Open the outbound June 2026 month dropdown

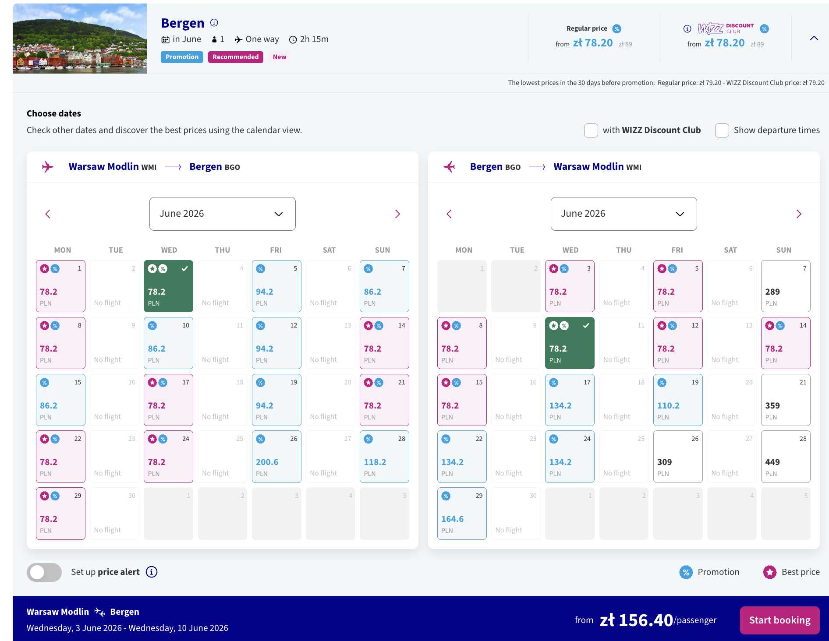(x=222, y=214)
